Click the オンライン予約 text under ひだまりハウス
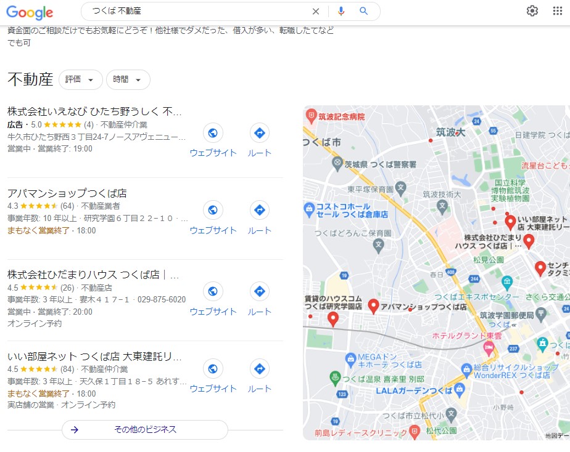570x452 pixels. (x=35, y=323)
